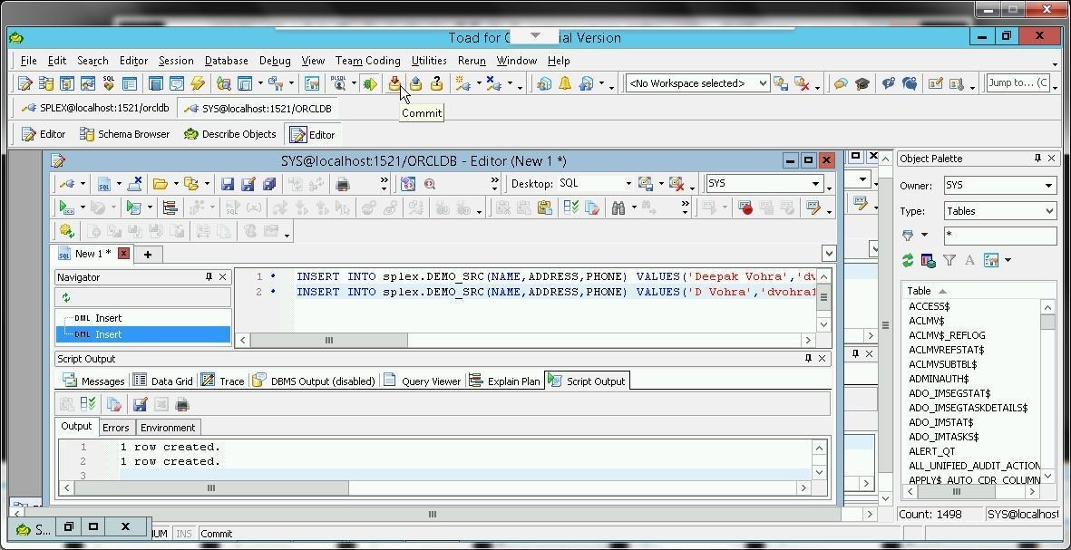1071x550 pixels.
Task: Click the funnel filter icon below the Object Palette filter field
Action: tap(949, 260)
